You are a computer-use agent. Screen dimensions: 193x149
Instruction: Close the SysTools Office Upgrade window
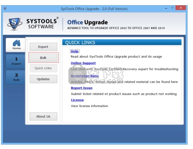[181, 8]
